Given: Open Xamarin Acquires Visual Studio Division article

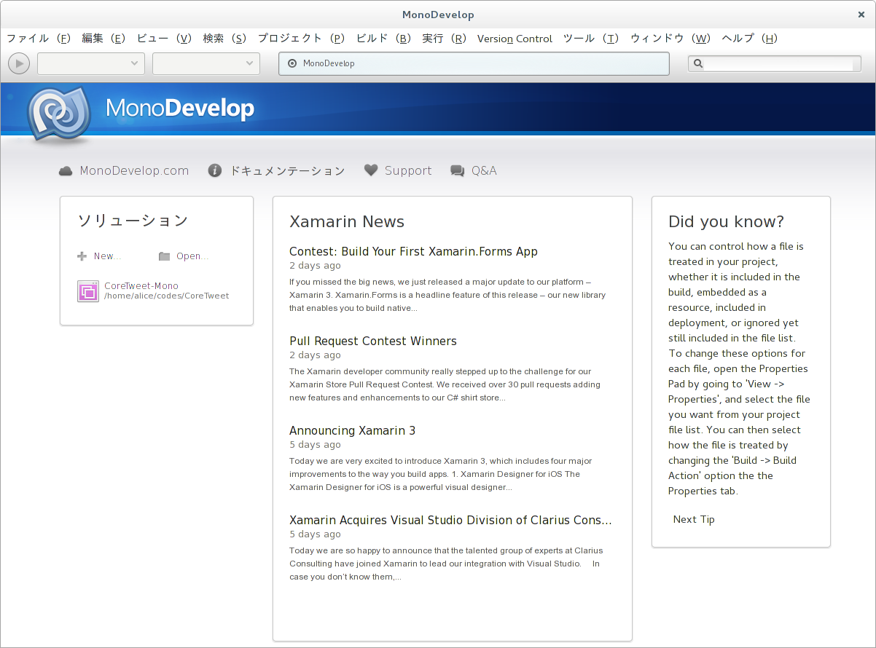Looking at the screenshot, I should [x=450, y=520].
